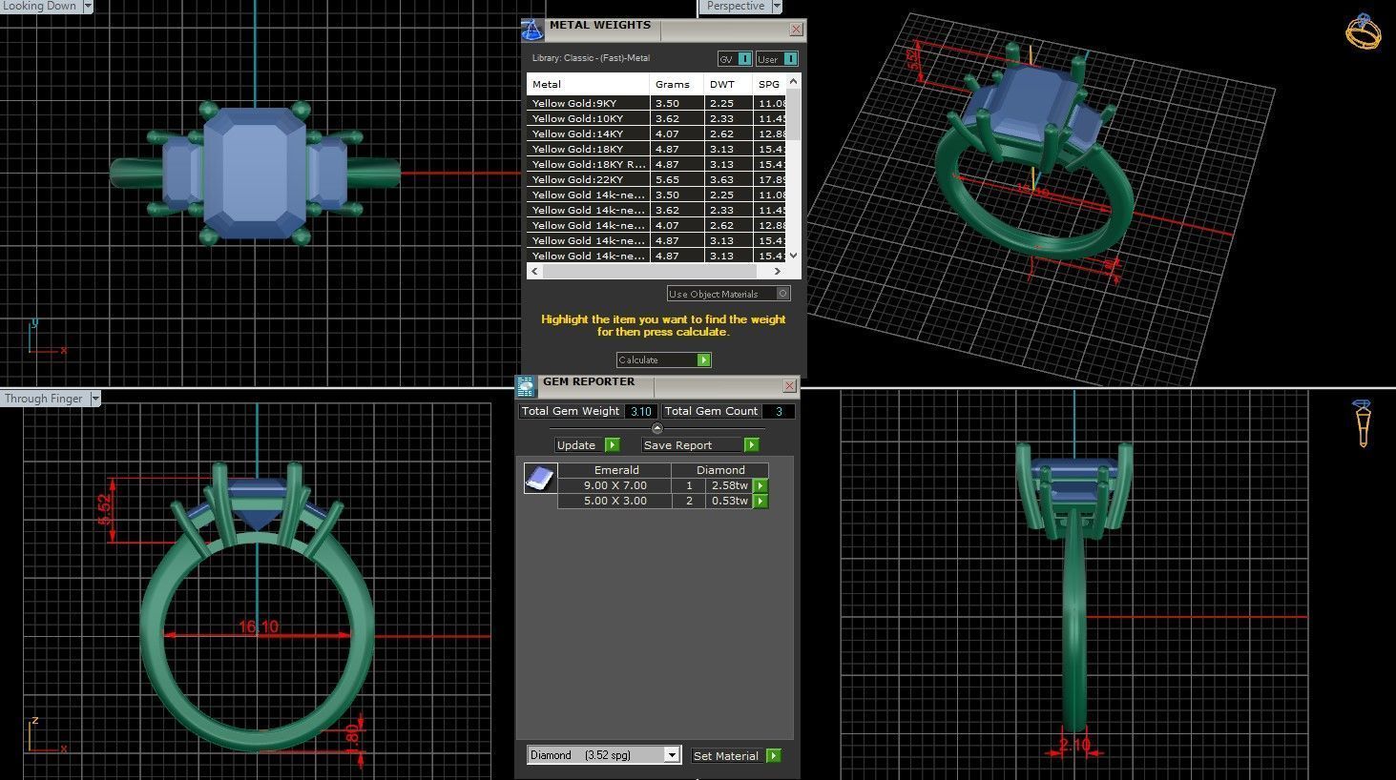Click the Perspective viewport label
Screen dimensions: 1396x780
(x=736, y=6)
